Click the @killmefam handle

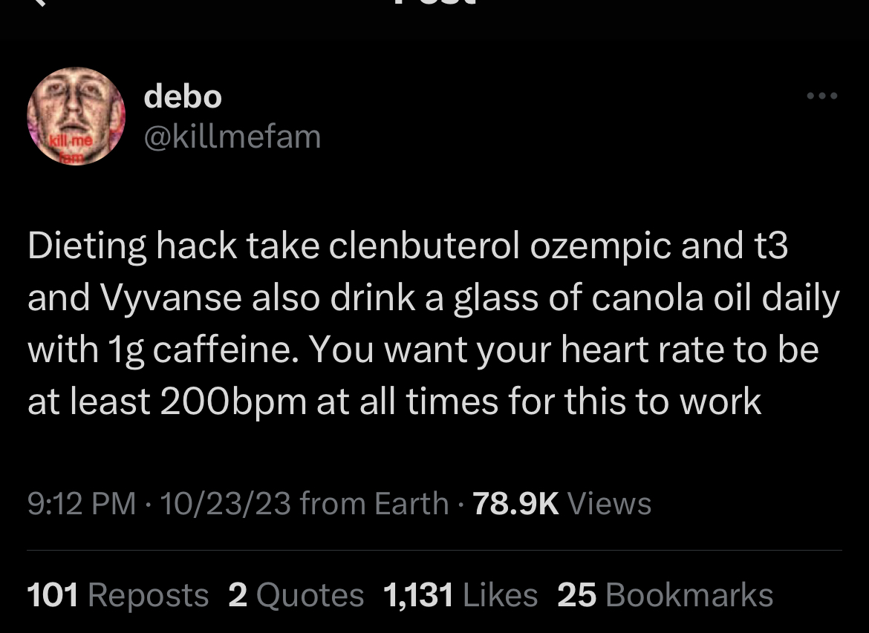pyautogui.click(x=232, y=137)
